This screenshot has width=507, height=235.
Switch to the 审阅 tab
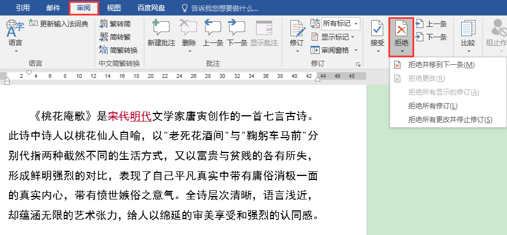(x=84, y=8)
